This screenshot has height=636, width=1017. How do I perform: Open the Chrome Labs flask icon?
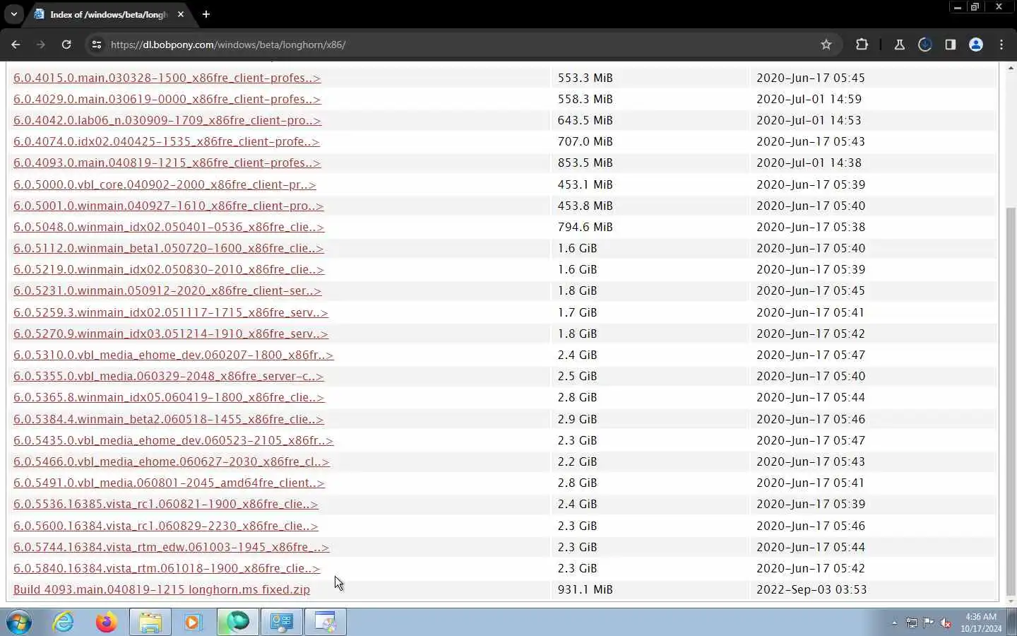(x=899, y=45)
